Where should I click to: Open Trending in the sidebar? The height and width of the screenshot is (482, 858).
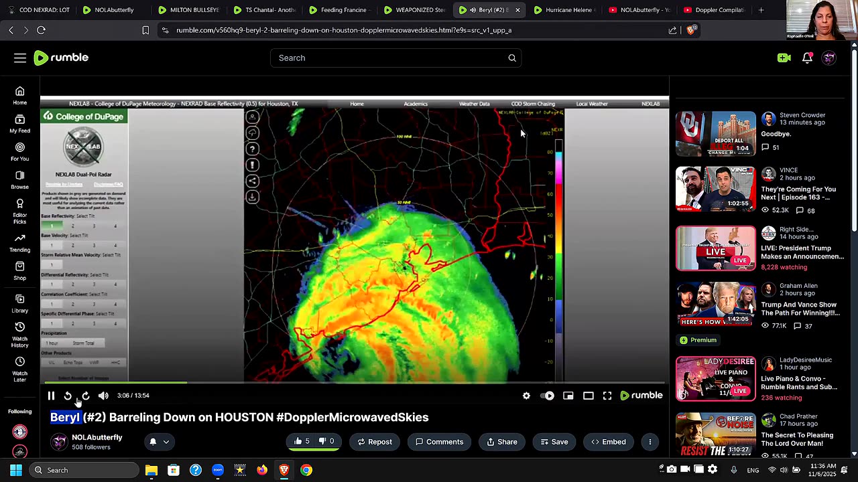click(x=20, y=243)
